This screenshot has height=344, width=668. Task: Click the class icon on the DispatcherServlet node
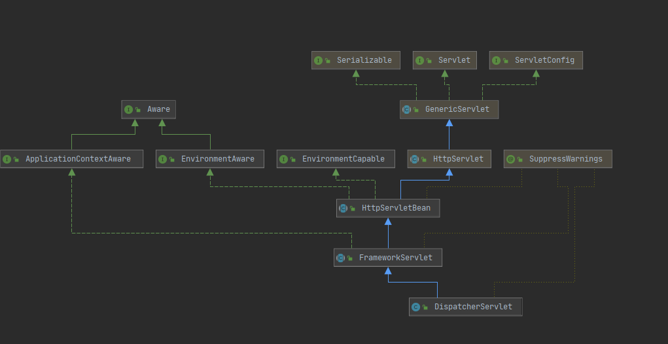pos(415,307)
